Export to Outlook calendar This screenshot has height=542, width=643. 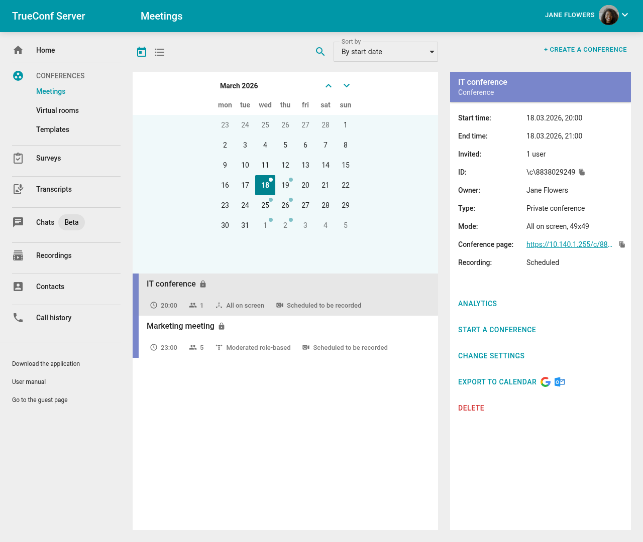tap(560, 382)
